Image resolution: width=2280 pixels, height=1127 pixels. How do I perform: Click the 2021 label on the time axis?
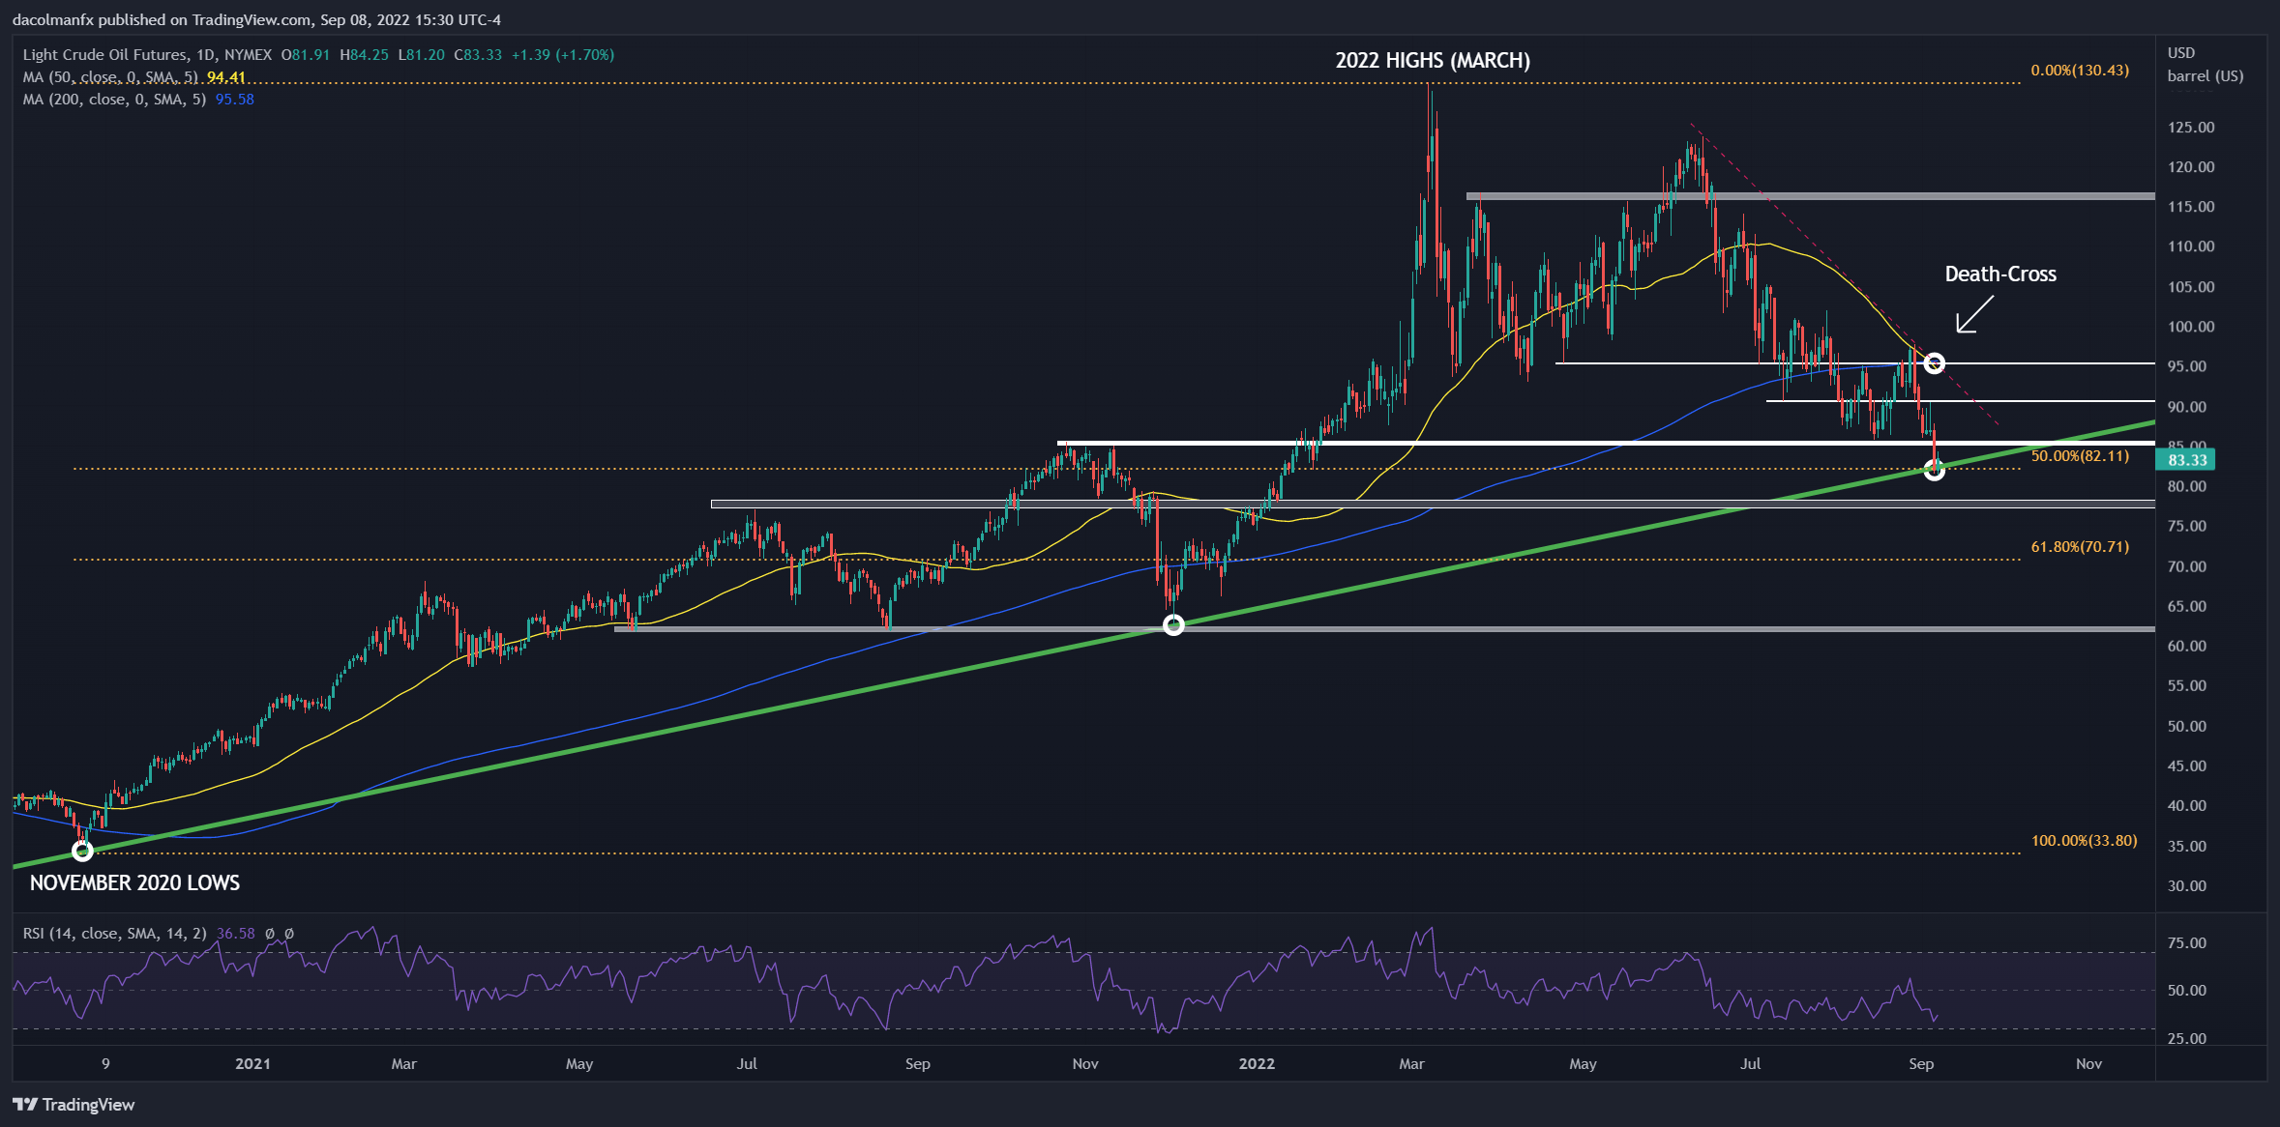coord(252,1063)
